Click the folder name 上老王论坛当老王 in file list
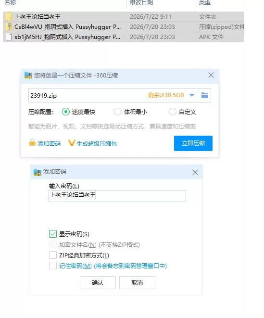 point(38,17)
